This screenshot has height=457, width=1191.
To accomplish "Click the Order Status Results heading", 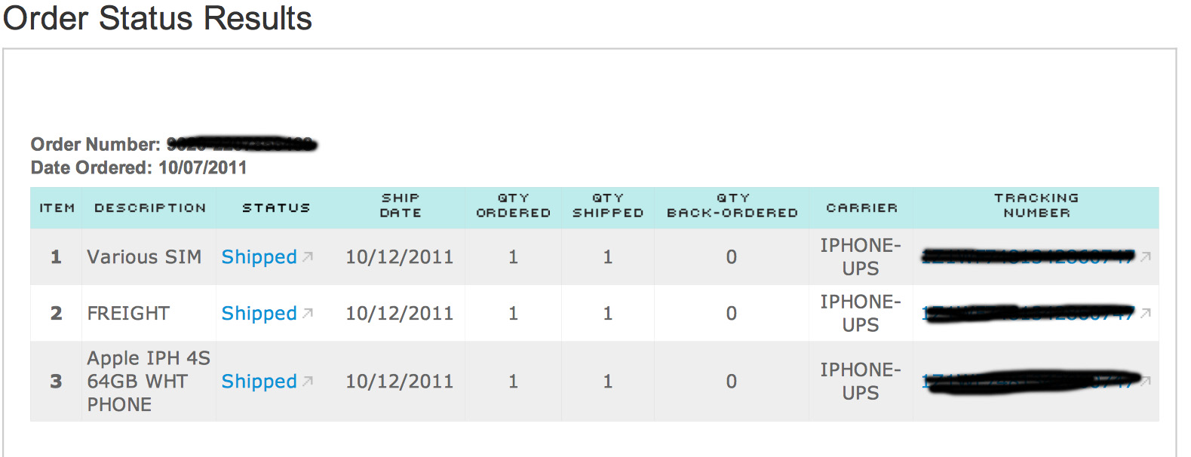I will tap(158, 18).
